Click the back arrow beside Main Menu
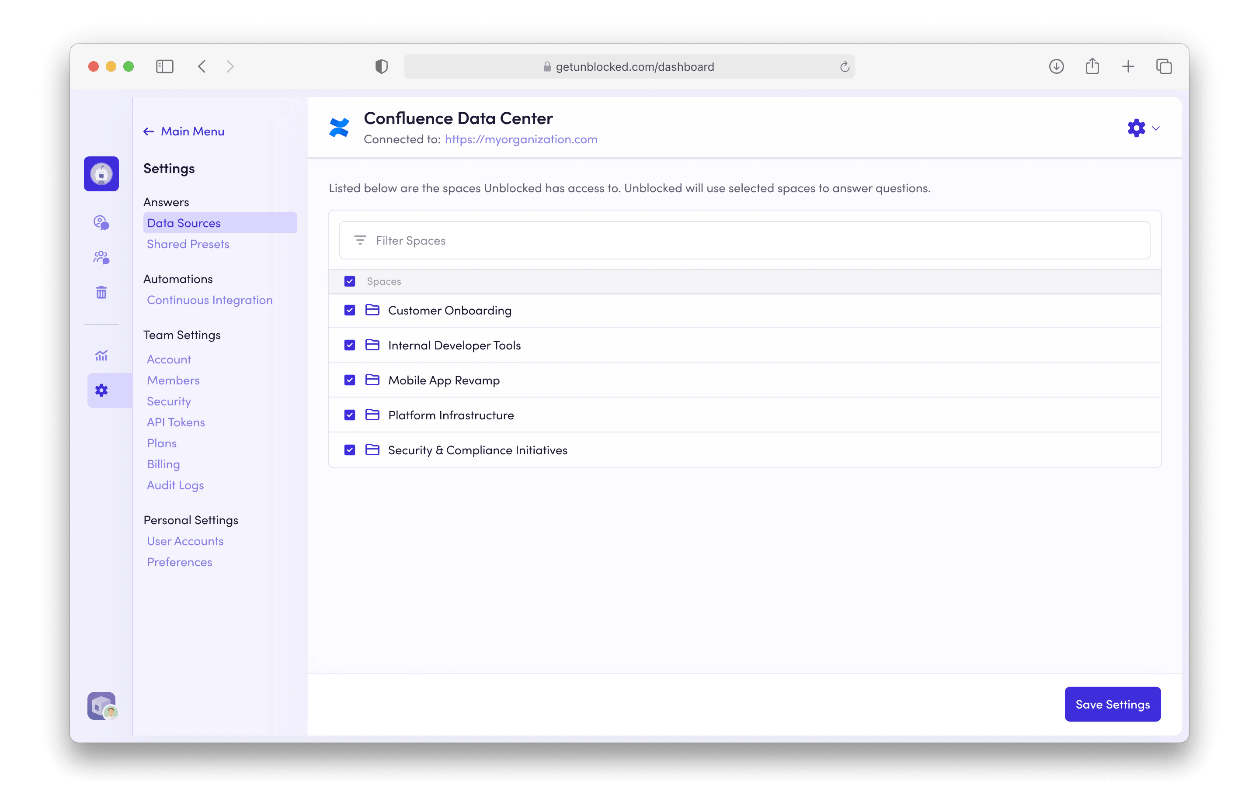The height and width of the screenshot is (795, 1259). tap(149, 131)
